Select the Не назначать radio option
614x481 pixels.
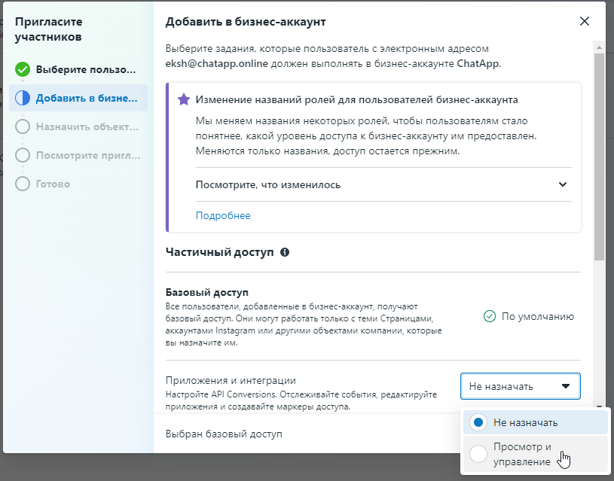coord(478,422)
